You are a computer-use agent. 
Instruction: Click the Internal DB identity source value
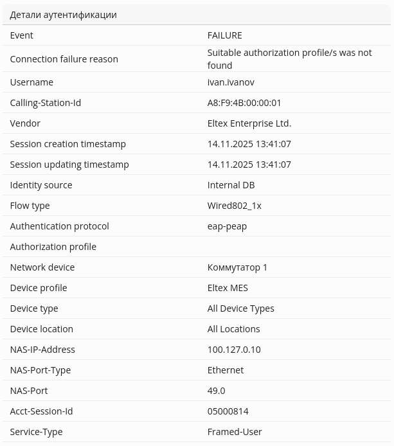click(231, 185)
